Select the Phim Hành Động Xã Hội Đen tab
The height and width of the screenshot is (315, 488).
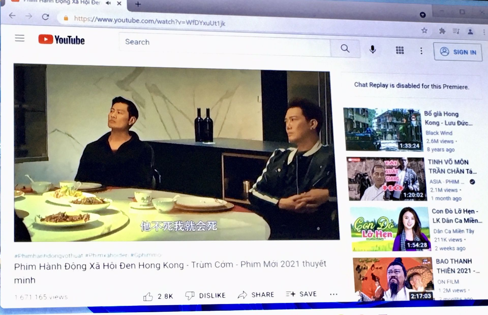pyautogui.click(x=62, y=3)
